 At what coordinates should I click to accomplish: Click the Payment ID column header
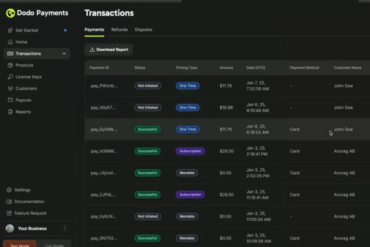(x=99, y=68)
